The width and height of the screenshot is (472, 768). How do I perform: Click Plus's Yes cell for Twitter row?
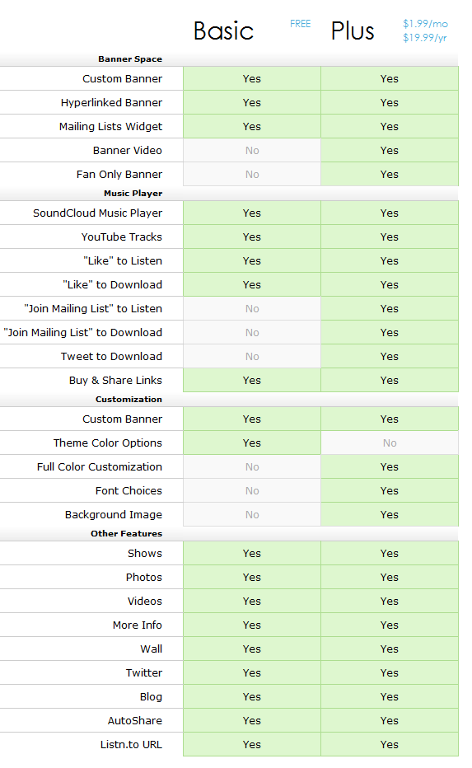coord(390,672)
